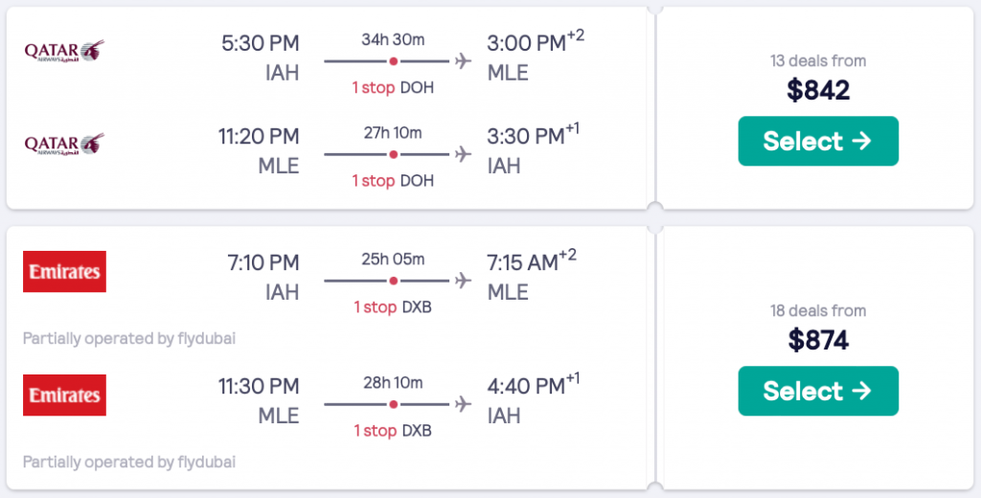The height and width of the screenshot is (498, 981).
Task: Click the stop dot on 28h 10m route line
Action: 393,404
